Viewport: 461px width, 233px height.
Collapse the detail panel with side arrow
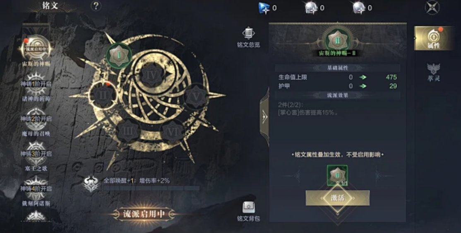[x=264, y=117]
